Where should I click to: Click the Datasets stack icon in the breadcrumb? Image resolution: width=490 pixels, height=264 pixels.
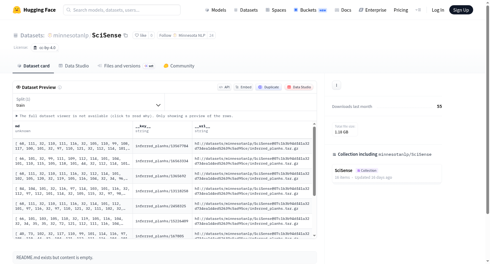point(16,35)
